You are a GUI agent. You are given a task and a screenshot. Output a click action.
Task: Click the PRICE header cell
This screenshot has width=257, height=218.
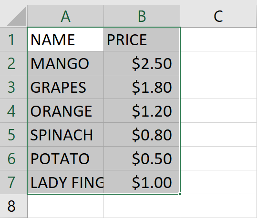click(142, 40)
